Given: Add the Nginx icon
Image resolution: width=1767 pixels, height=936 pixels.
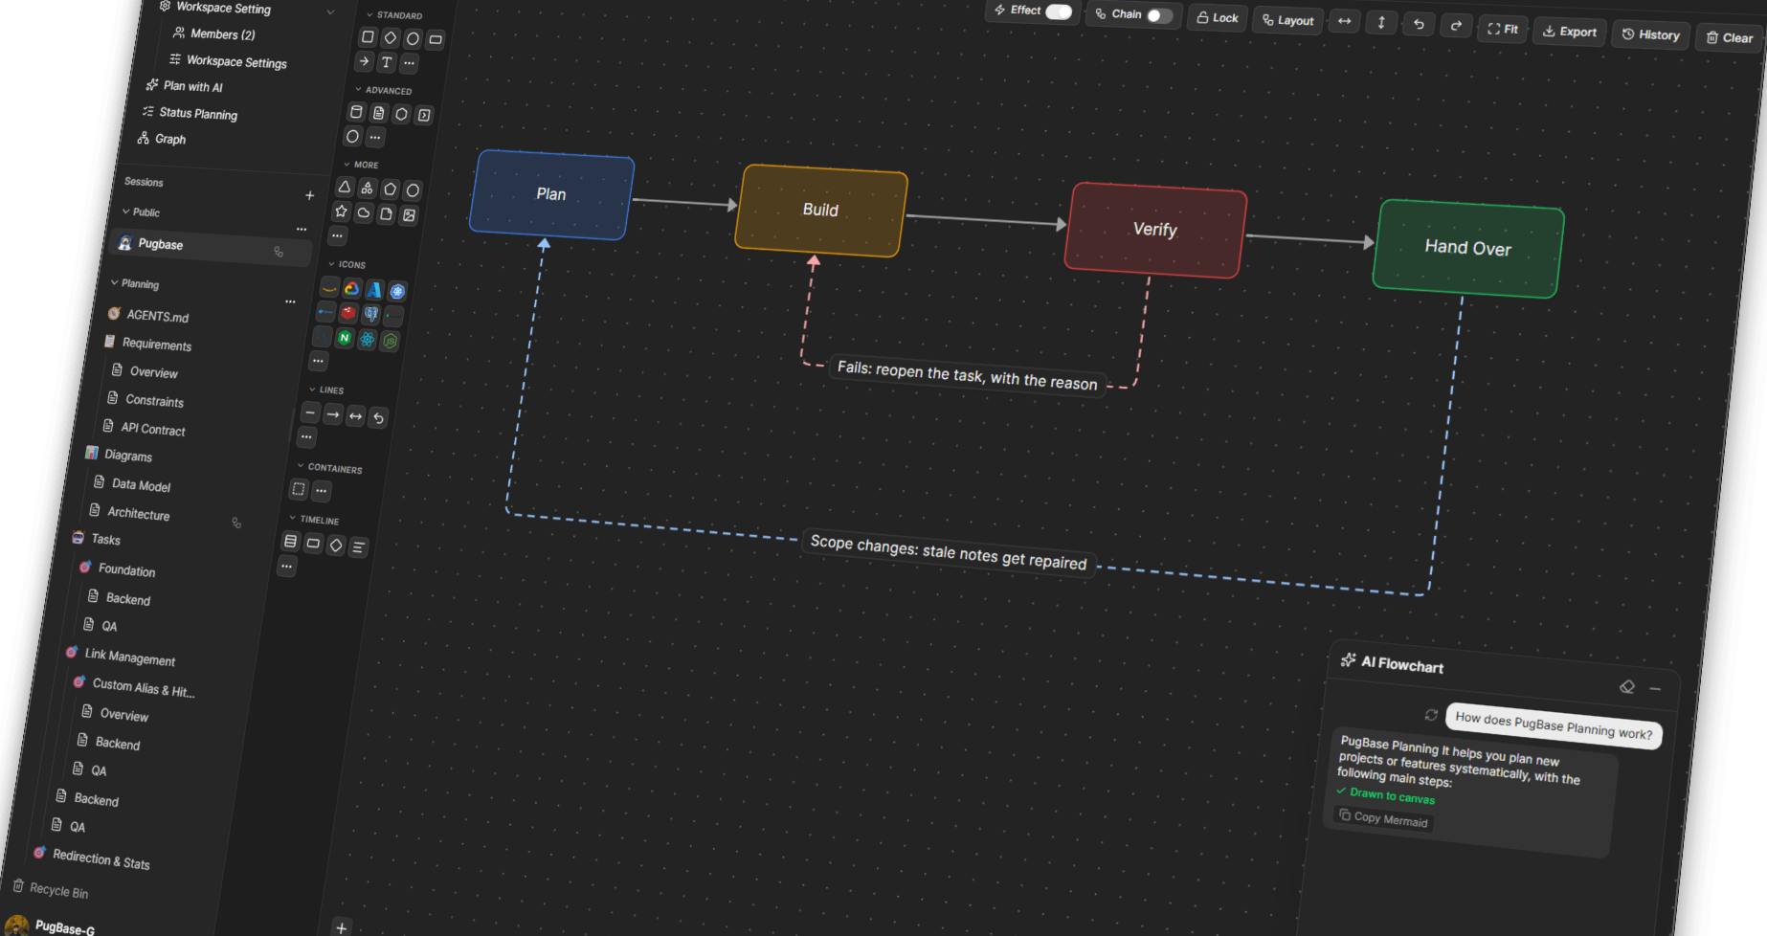Looking at the screenshot, I should tap(345, 337).
